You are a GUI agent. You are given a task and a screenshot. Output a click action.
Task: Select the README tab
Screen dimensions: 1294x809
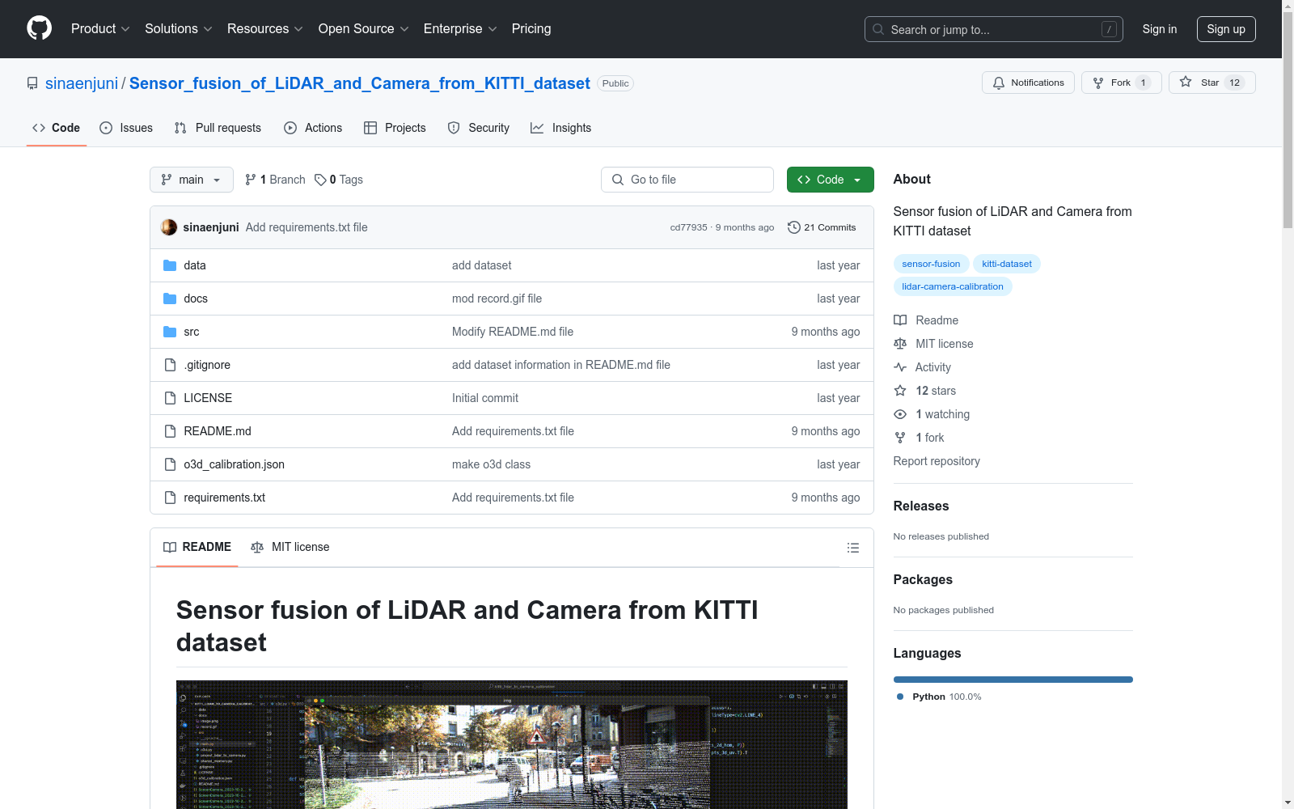pyautogui.click(x=197, y=548)
